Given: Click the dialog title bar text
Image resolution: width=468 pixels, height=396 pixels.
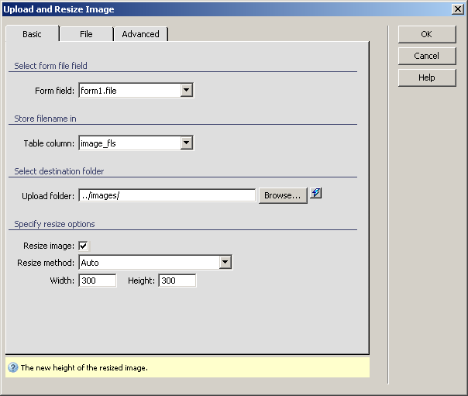Looking at the screenshot, I should [x=59, y=9].
